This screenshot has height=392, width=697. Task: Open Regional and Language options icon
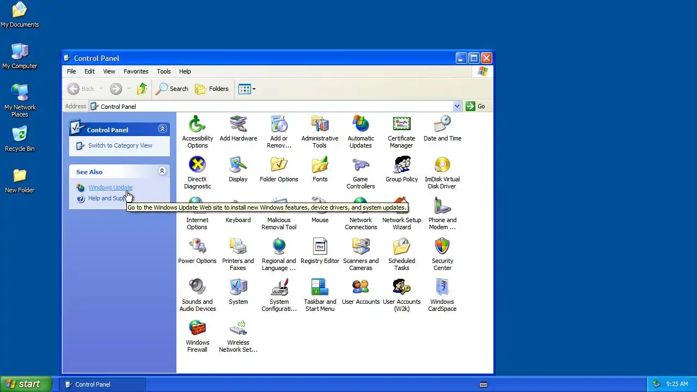(x=279, y=246)
